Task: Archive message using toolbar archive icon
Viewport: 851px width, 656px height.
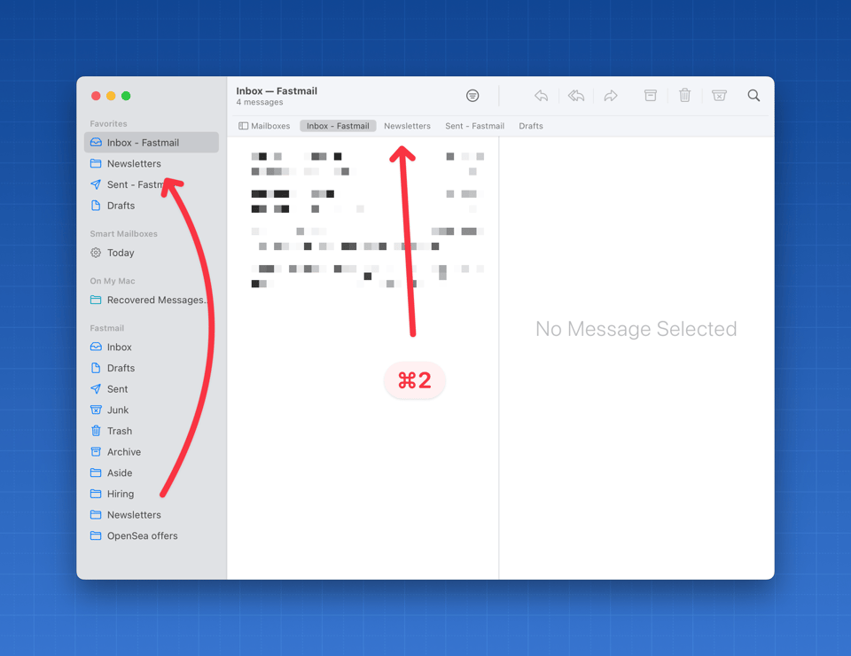Action: click(x=650, y=96)
